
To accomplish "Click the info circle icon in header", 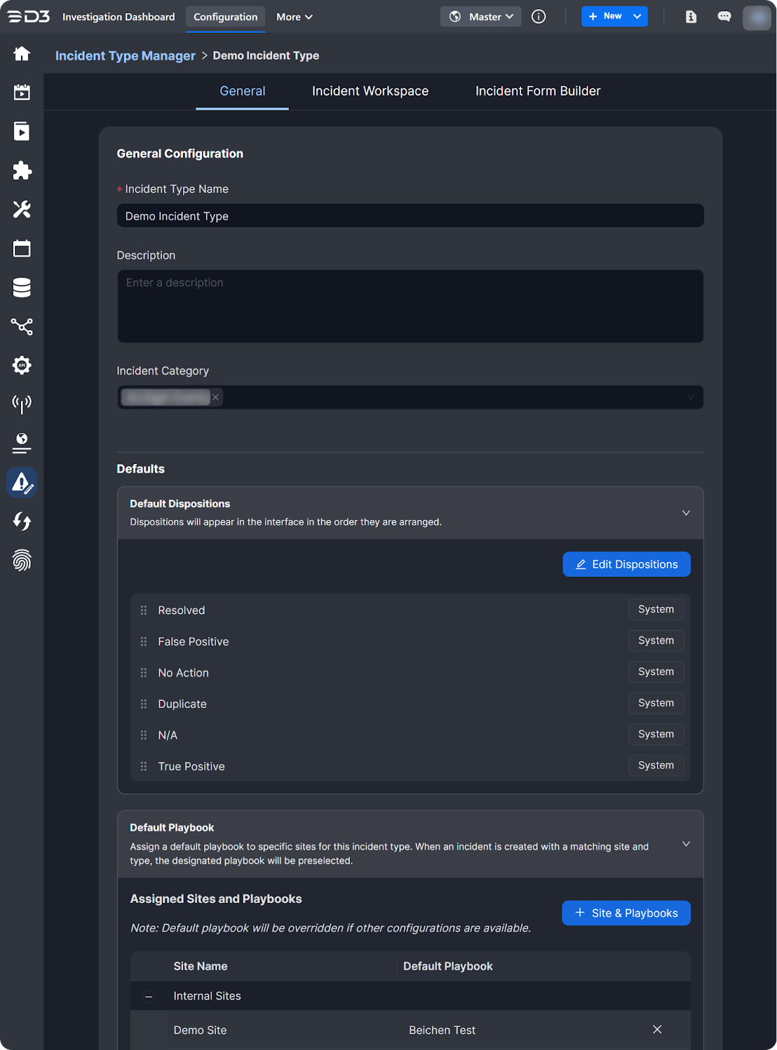I will (x=538, y=16).
